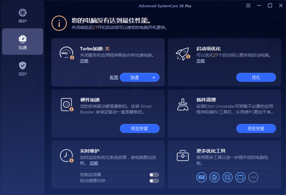Viewport: 286px width, 195px height.
Task: Open the hamburger main menu in title bar
Action: click(247, 6)
